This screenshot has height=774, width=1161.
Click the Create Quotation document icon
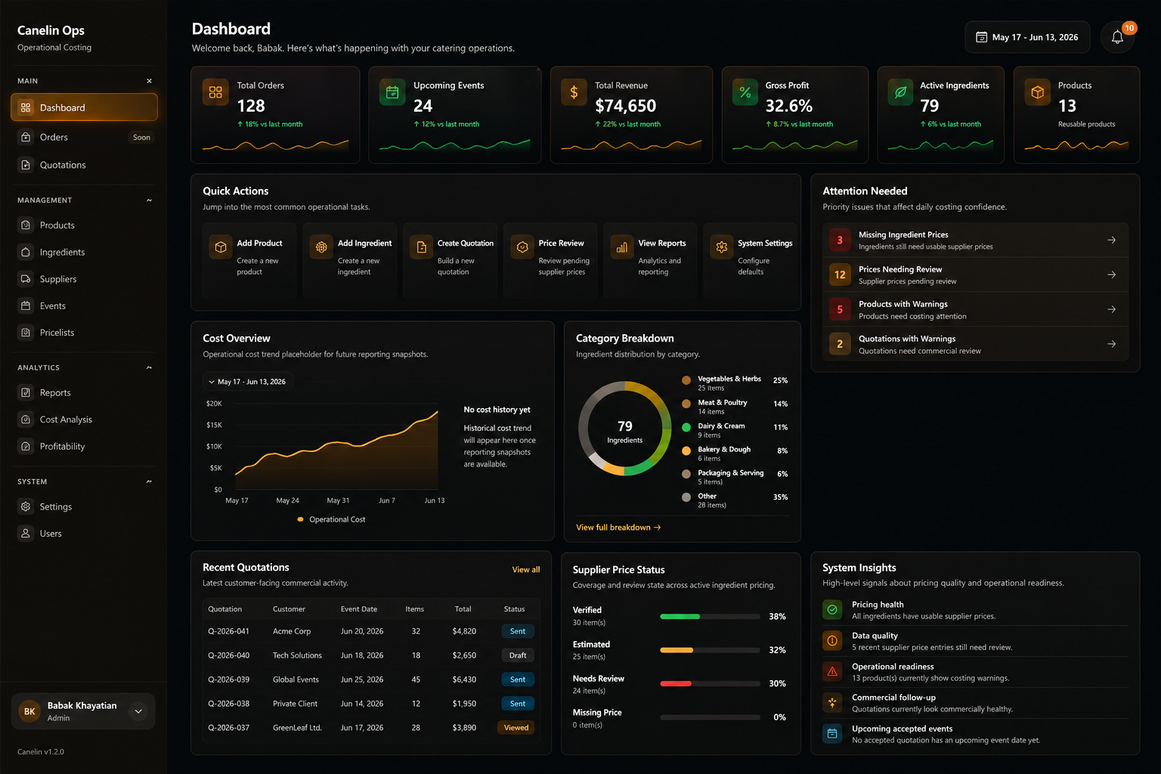[x=422, y=246]
